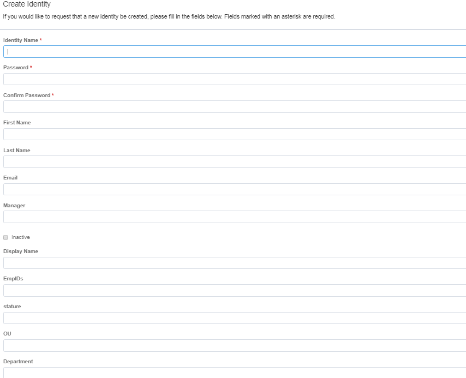
Task: Click the Create Identity heading
Action: [x=27, y=4]
